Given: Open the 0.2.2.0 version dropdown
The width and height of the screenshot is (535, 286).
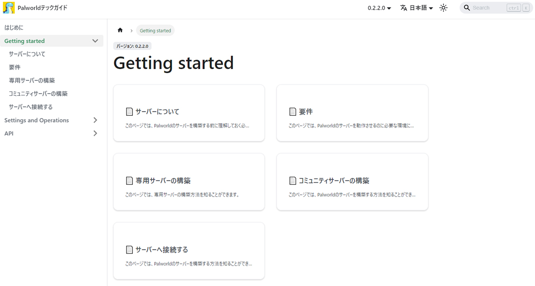Looking at the screenshot, I should (x=379, y=8).
